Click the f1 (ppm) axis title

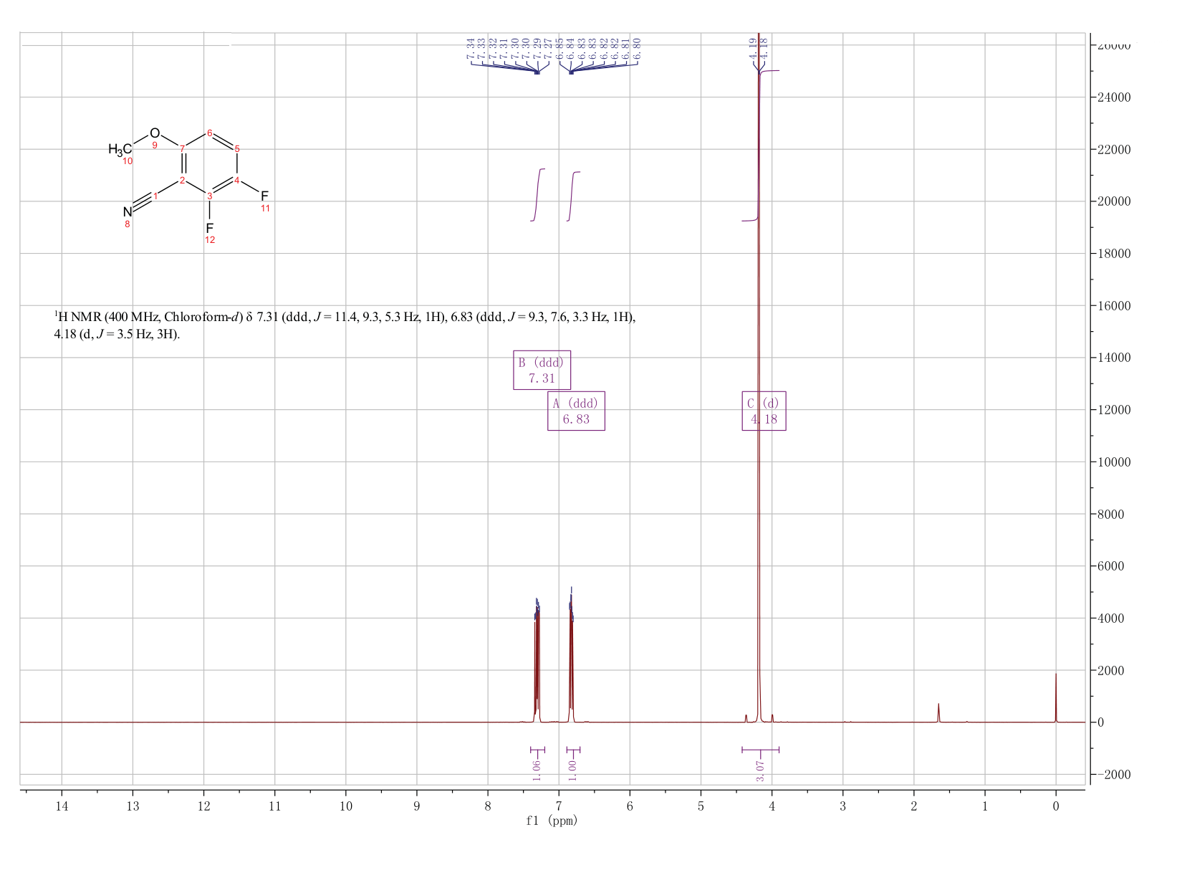coord(551,821)
